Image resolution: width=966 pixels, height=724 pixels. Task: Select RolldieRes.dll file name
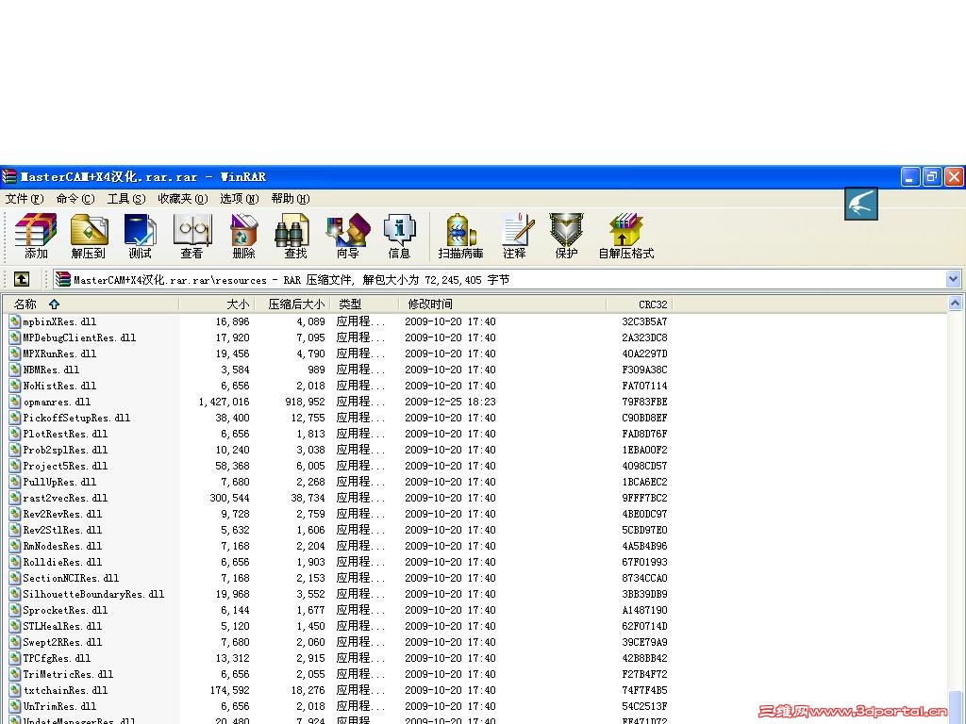(x=62, y=562)
